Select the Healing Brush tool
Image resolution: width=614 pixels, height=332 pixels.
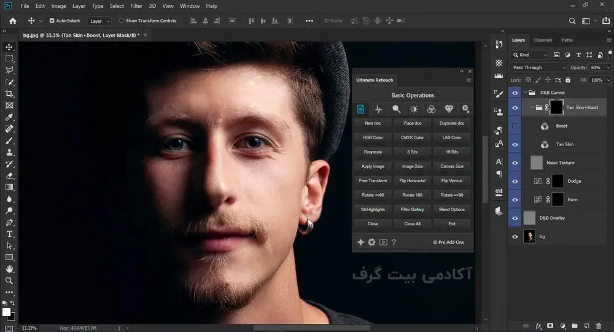9,129
